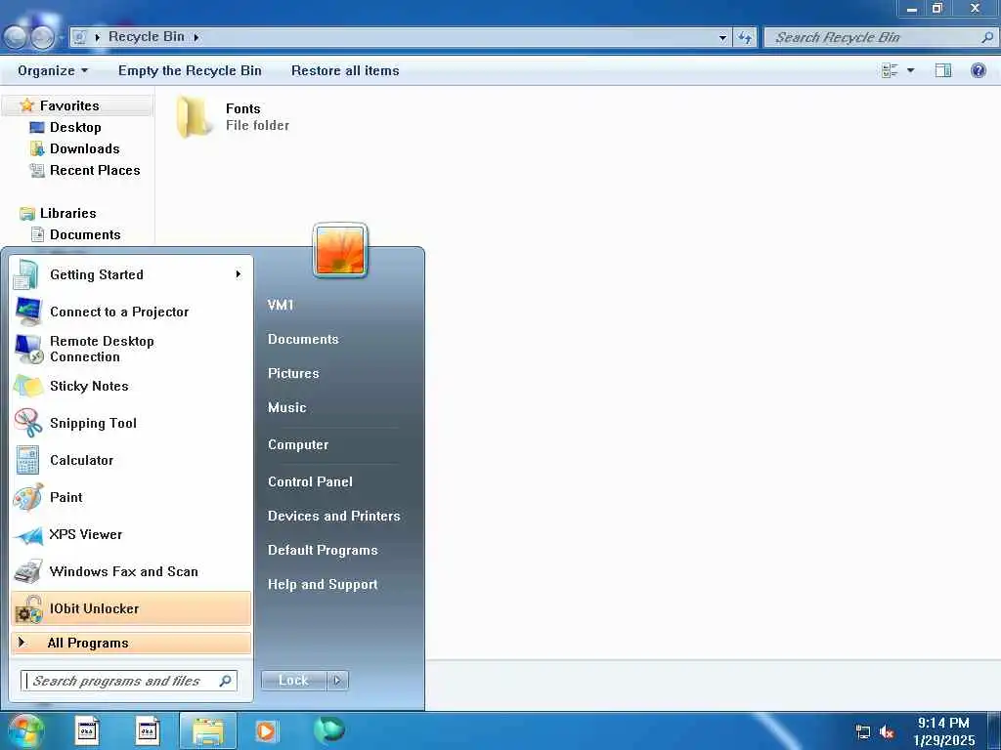The width and height of the screenshot is (1001, 750).
Task: Click Restore all items
Action: (x=345, y=70)
